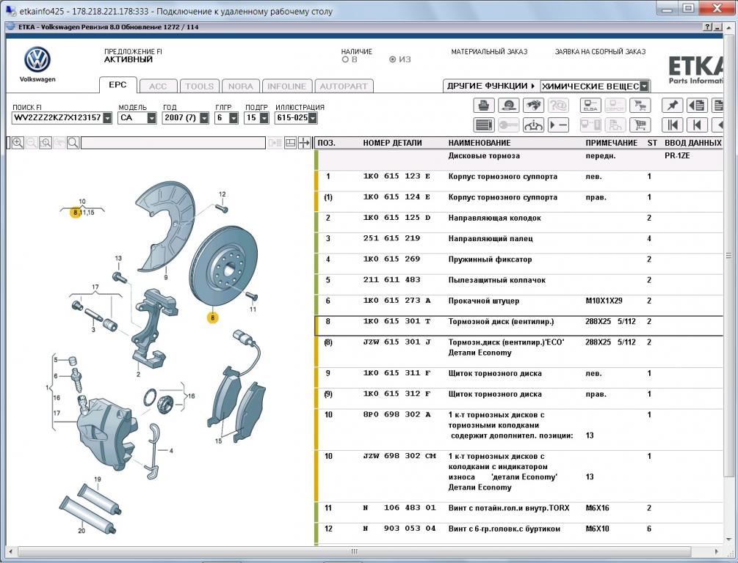738x563 pixels.
Task: Click the arrow-and-dash toolbar button
Action: [x=558, y=125]
